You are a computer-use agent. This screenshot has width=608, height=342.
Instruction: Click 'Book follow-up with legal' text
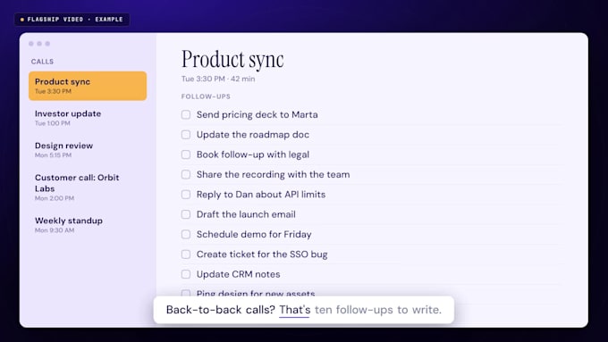click(x=253, y=154)
